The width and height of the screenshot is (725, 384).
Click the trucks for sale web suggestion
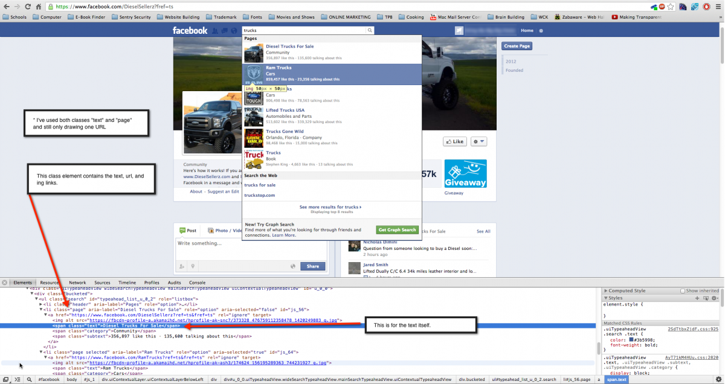pos(260,185)
